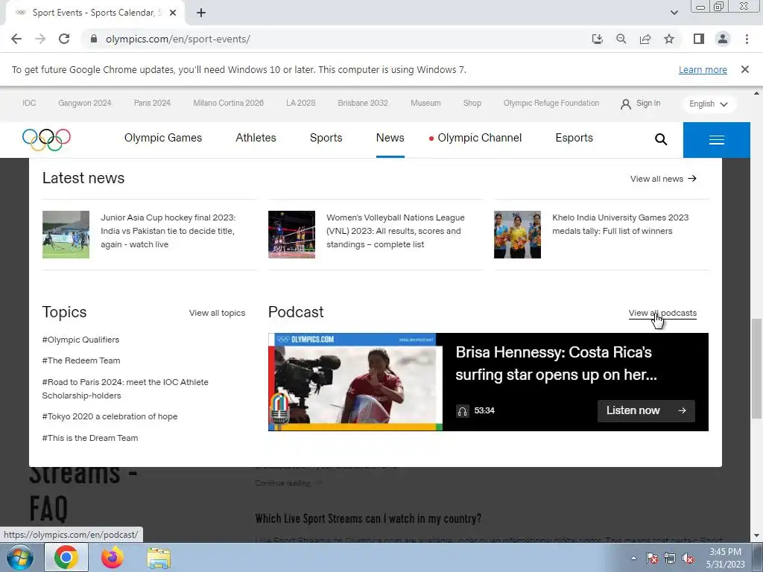Click the muted volume tray icon
This screenshot has height=572, width=763.
coord(688,559)
